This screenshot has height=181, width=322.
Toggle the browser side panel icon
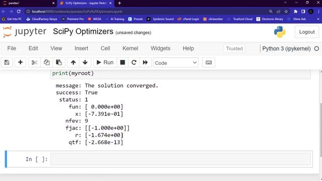tap(303, 12)
